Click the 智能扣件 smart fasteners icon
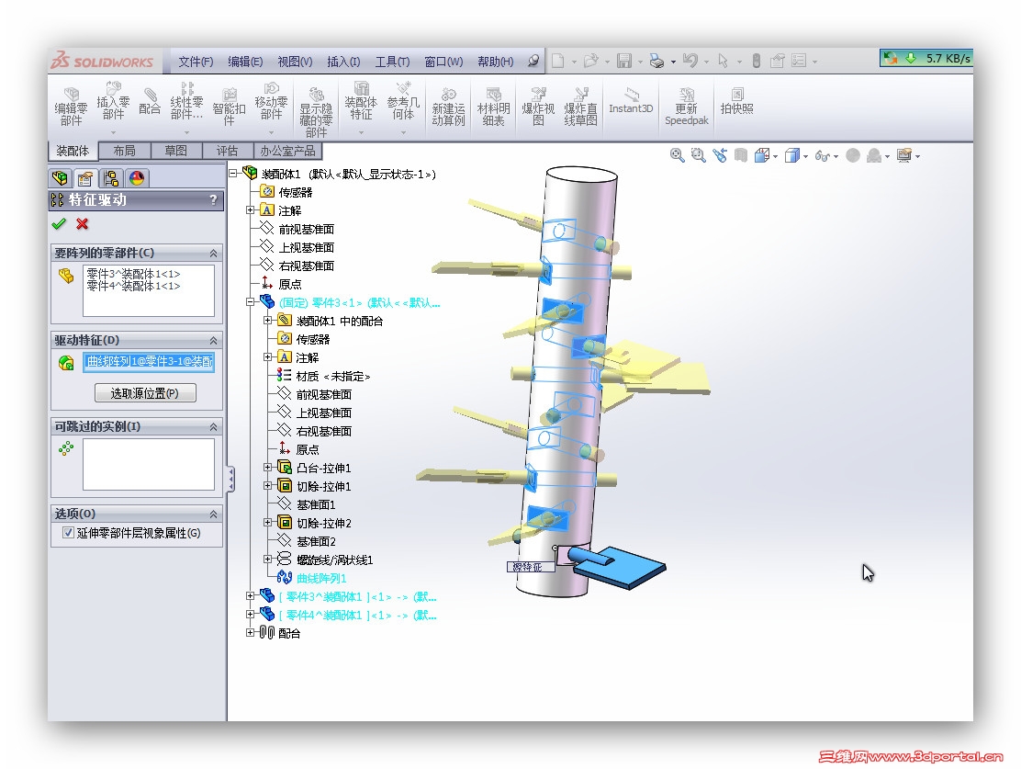Image resolution: width=1021 pixels, height=769 pixels. click(x=230, y=107)
